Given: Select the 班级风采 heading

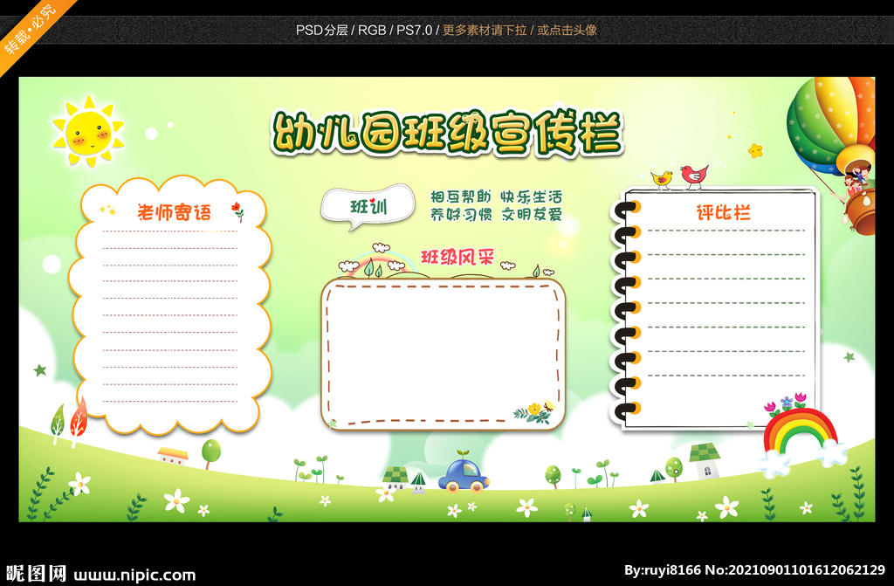Looking at the screenshot, I should pos(457,257).
